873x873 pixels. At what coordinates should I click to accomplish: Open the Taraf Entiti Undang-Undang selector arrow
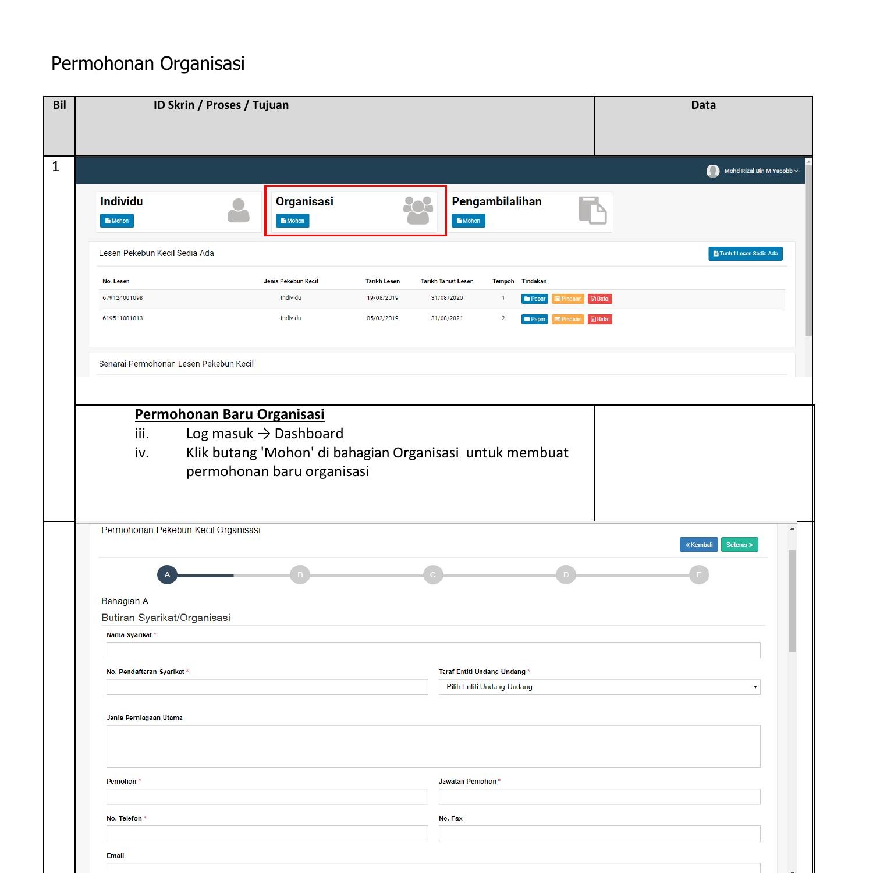[x=755, y=687]
